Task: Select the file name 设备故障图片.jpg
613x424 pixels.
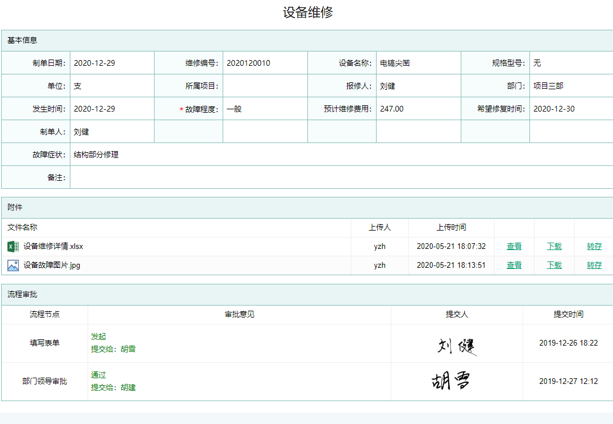Action: pos(52,266)
